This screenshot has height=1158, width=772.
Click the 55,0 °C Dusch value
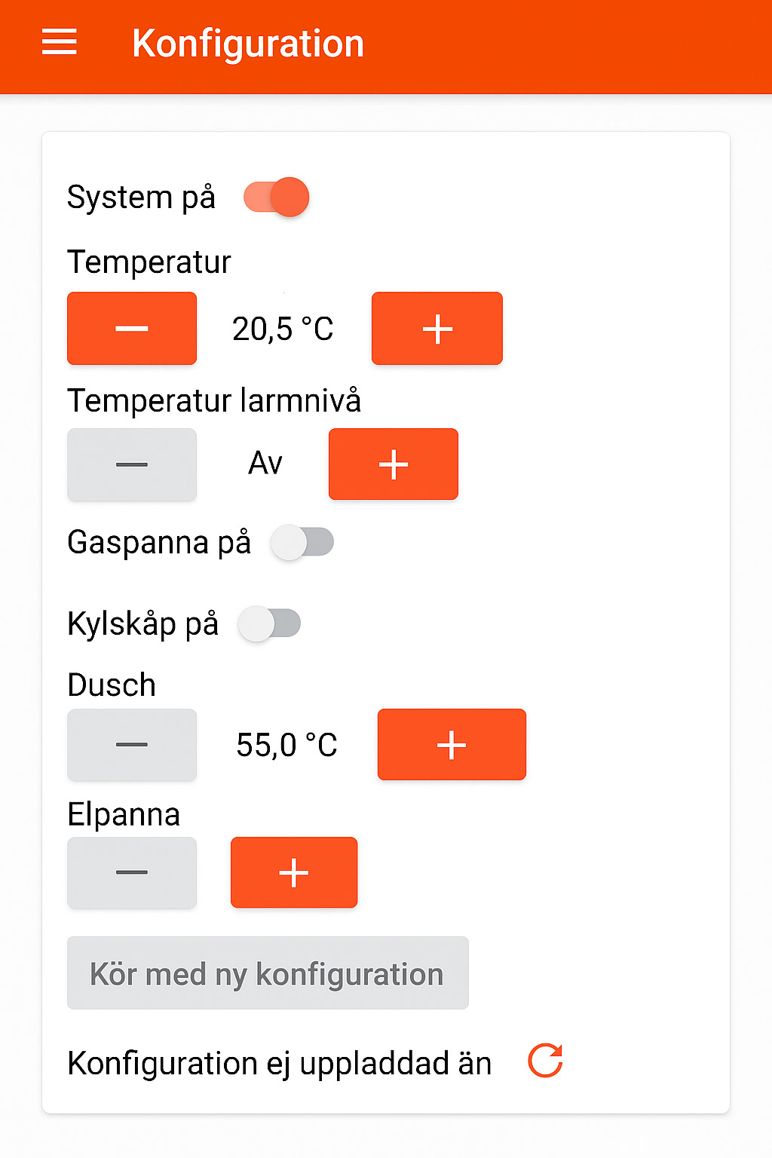pyautogui.click(x=286, y=746)
